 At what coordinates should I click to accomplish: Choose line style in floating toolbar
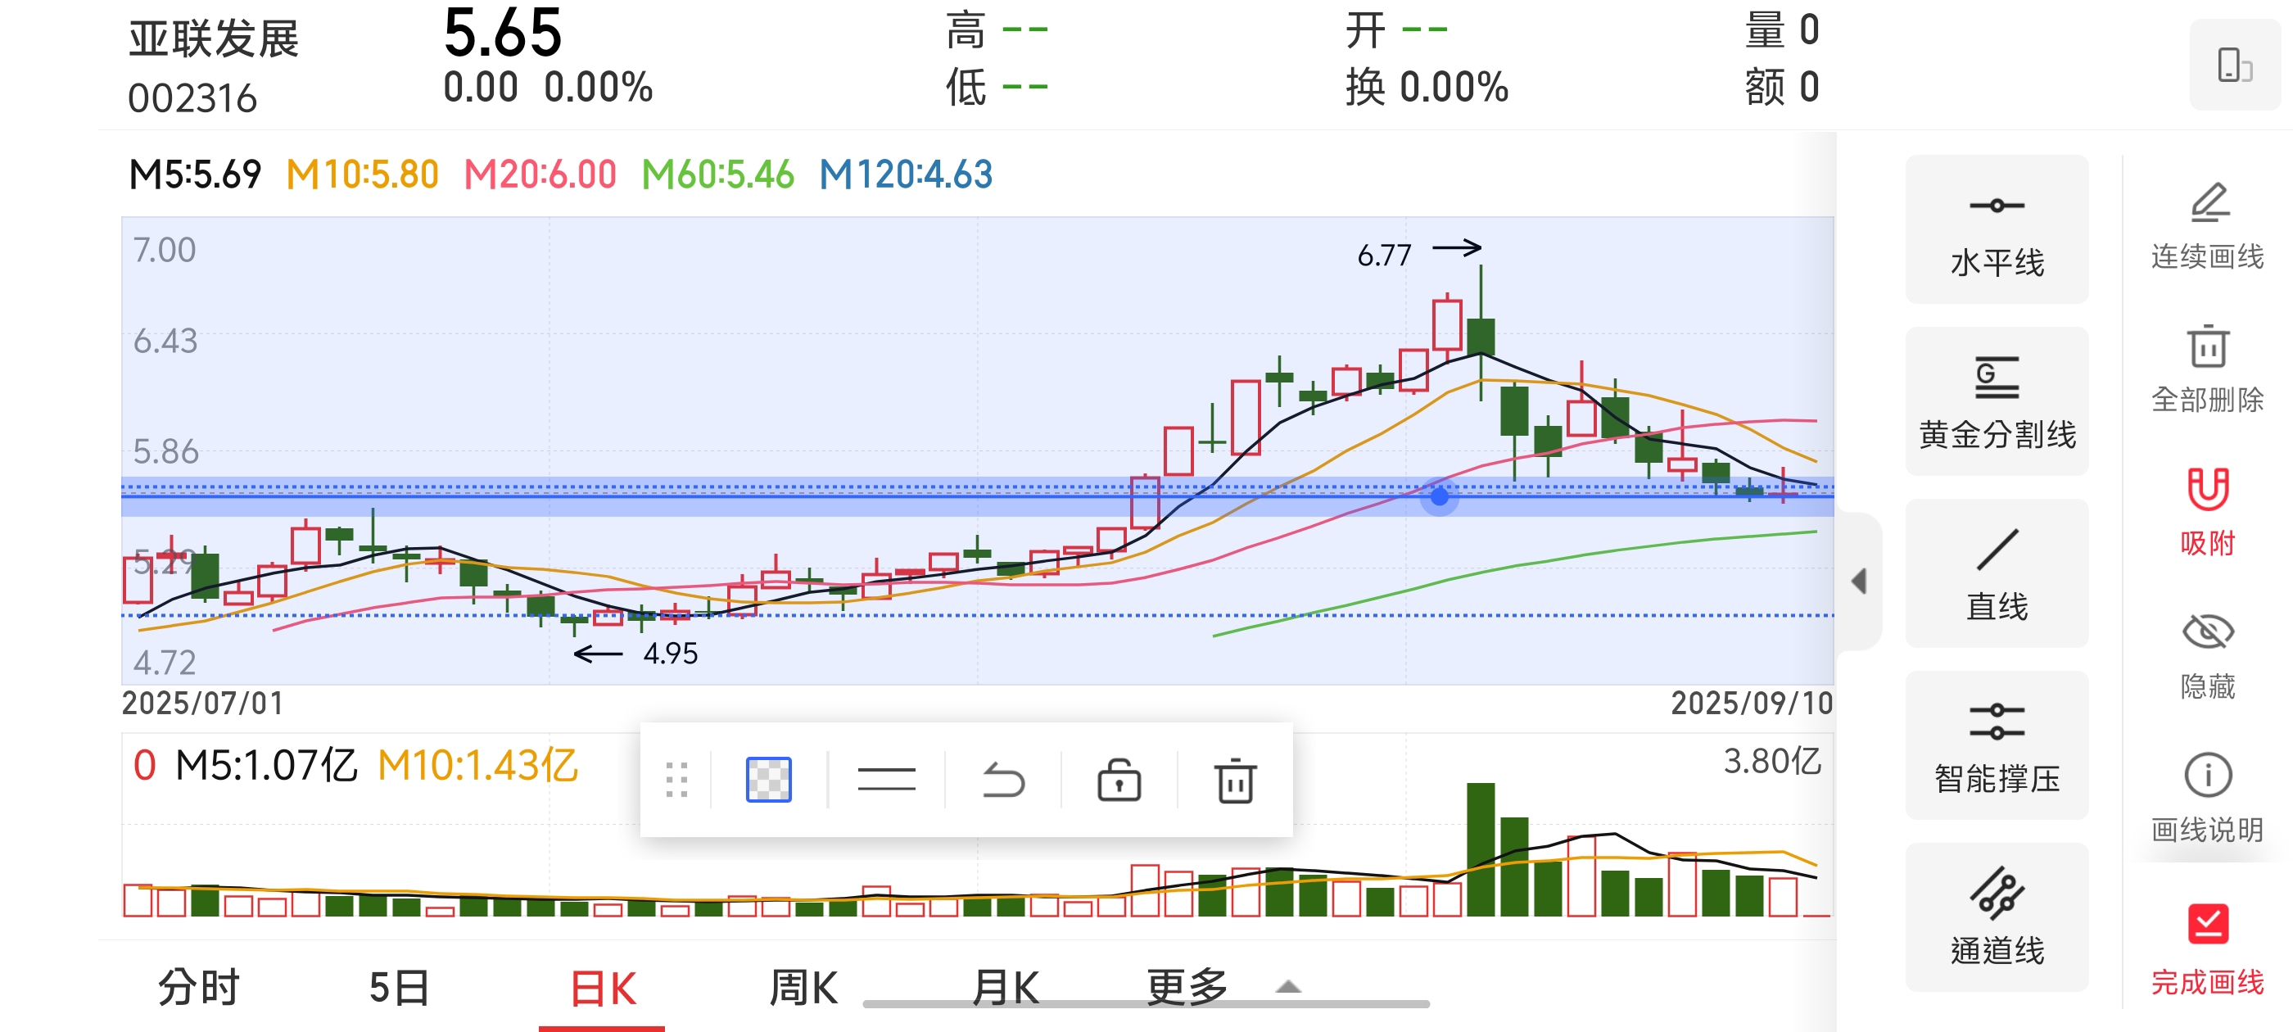(886, 780)
